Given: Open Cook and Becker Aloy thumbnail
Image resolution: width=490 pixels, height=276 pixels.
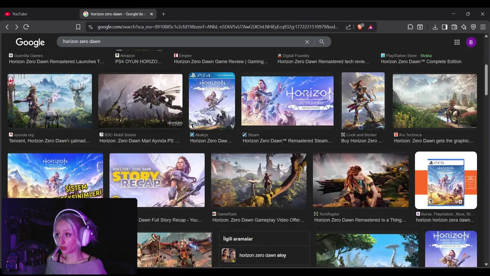Looking at the screenshot, I should tap(363, 101).
